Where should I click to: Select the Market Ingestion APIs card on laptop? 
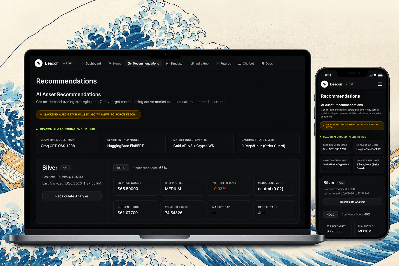pos(201,143)
